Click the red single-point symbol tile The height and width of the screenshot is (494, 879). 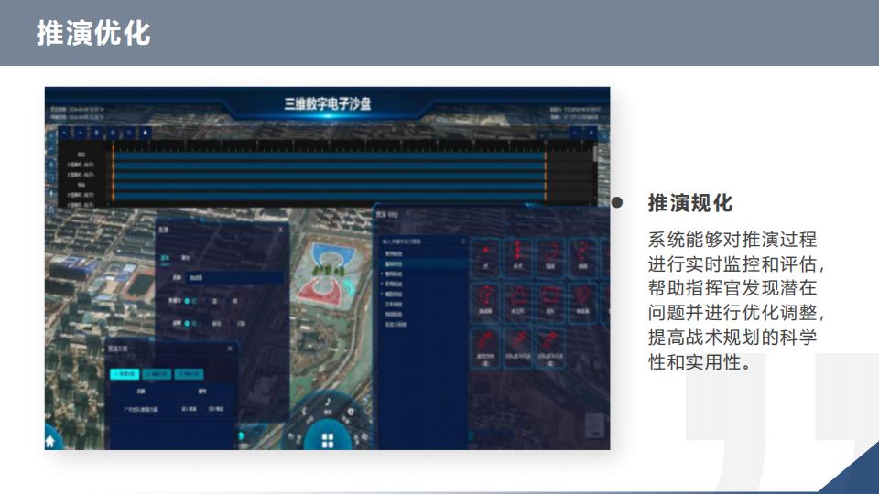coord(486,257)
